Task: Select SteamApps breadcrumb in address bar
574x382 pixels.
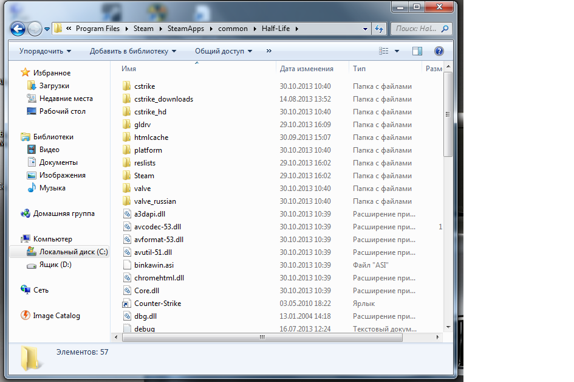Action: (186, 29)
